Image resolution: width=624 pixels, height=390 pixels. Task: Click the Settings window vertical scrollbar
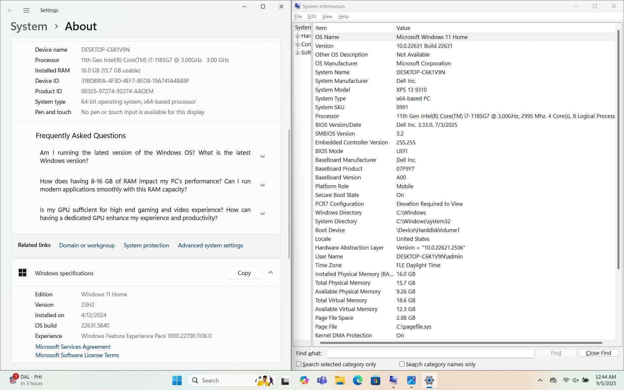(x=289, y=194)
